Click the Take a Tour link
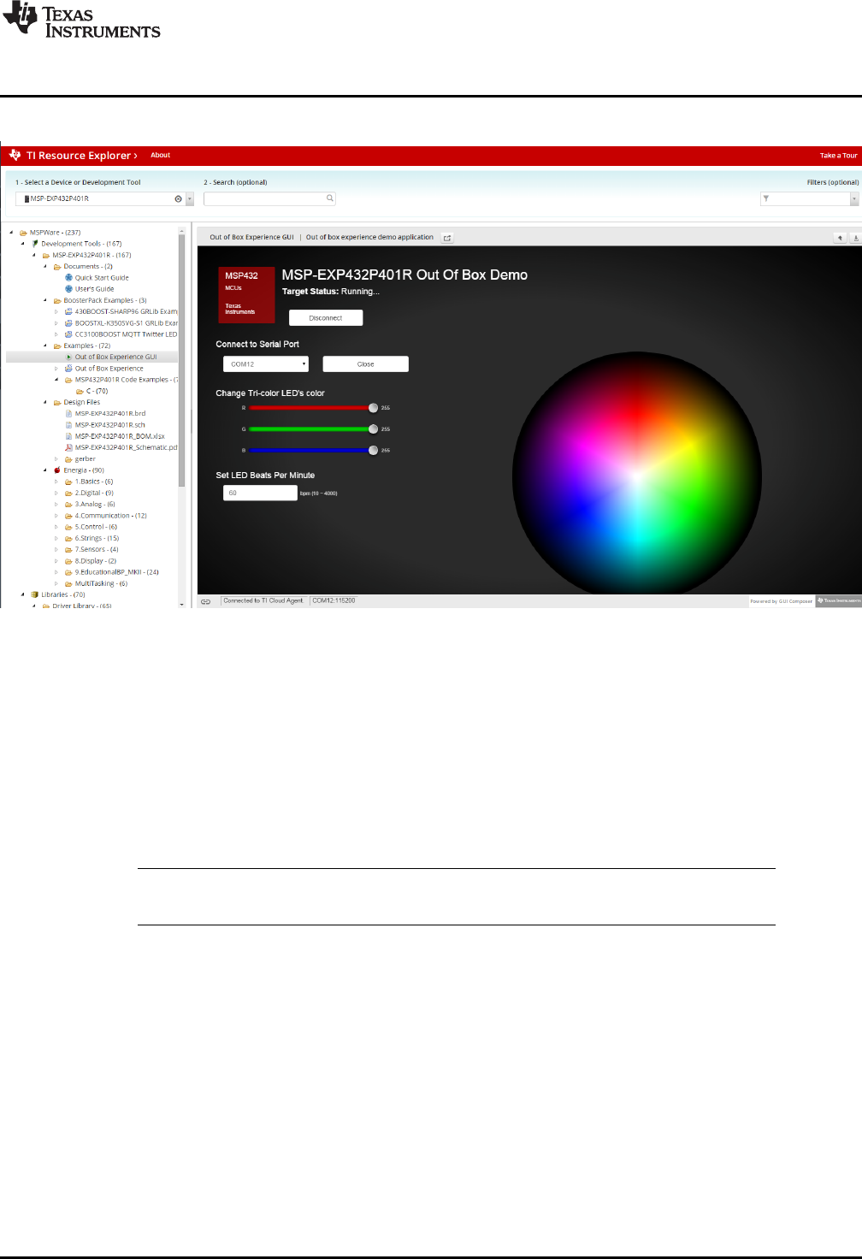The height and width of the screenshot is (1259, 862). [x=838, y=156]
